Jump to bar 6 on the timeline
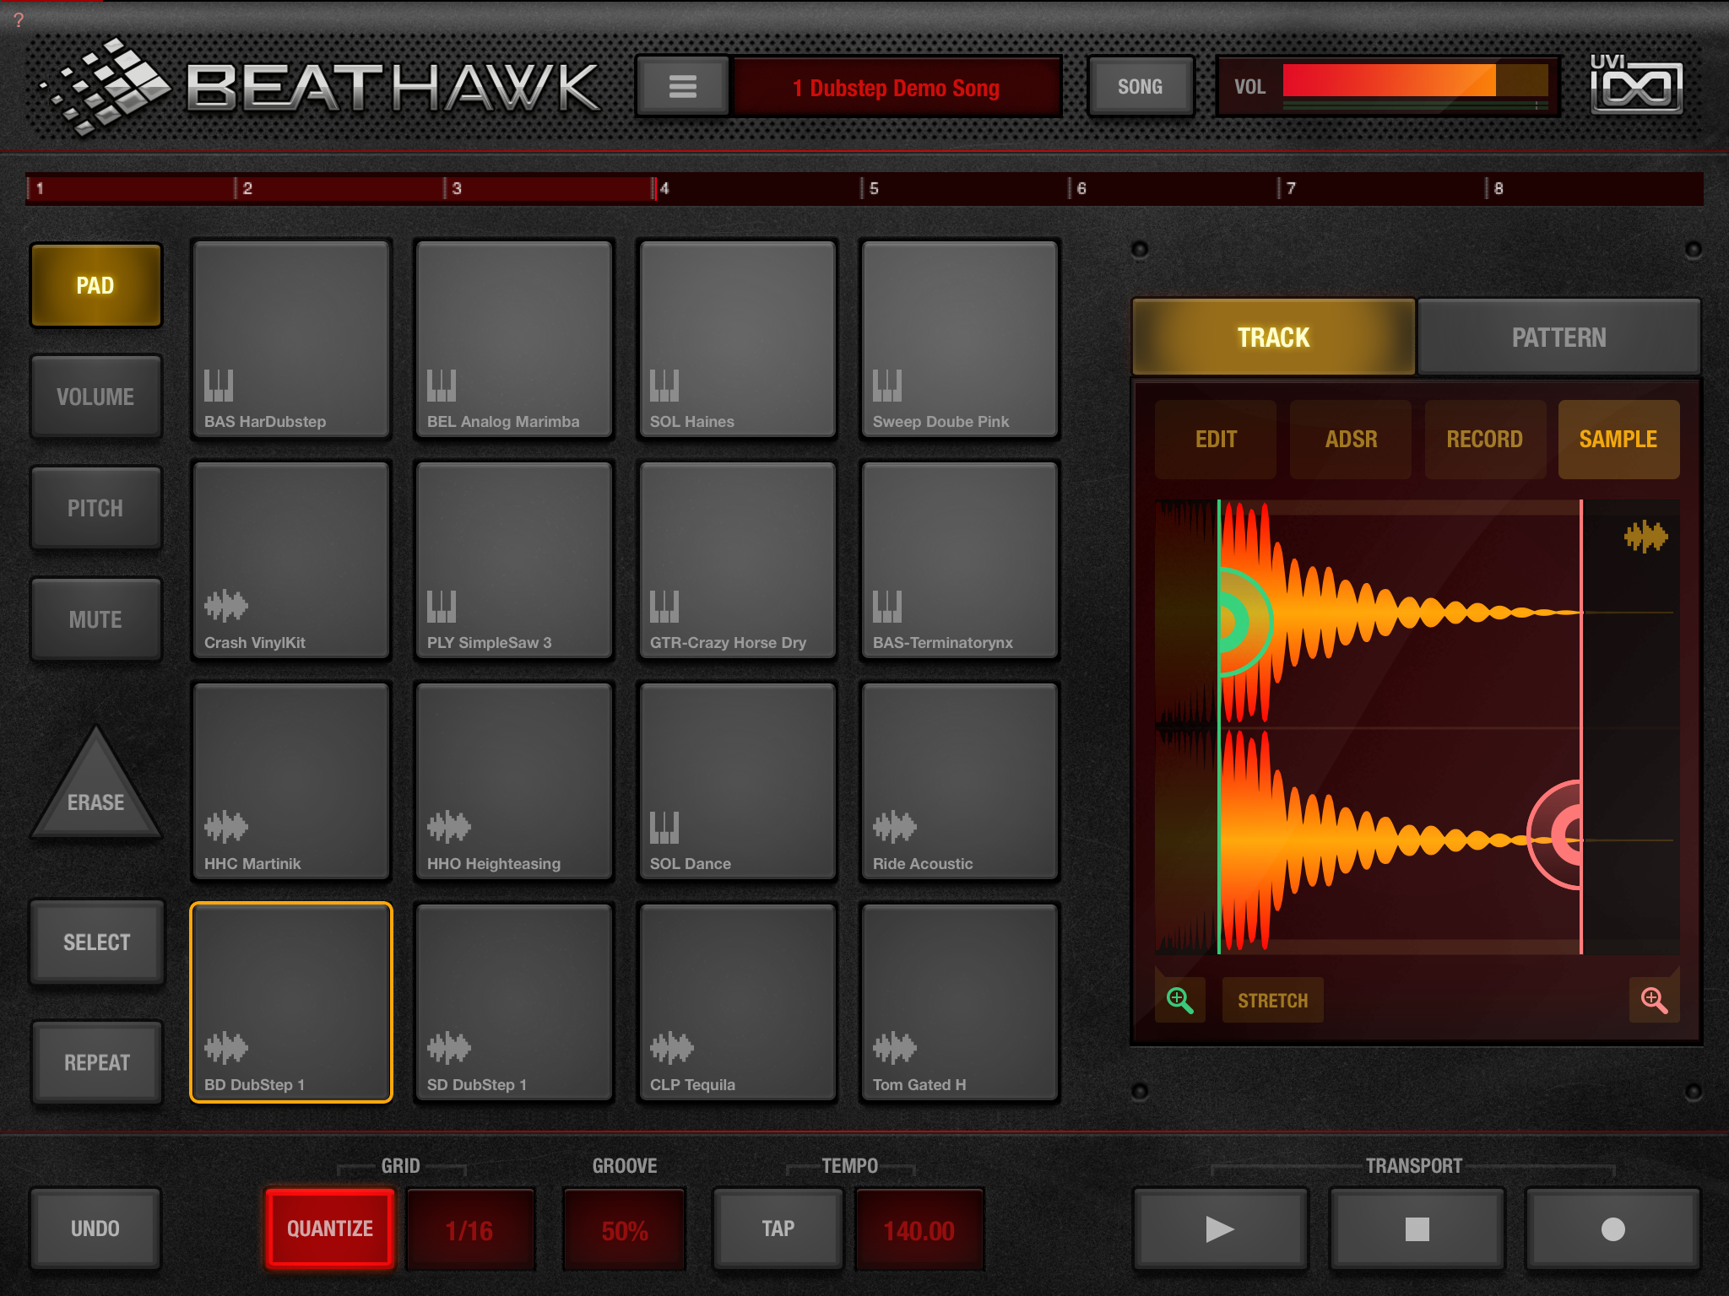This screenshot has width=1729, height=1296. [x=1081, y=188]
